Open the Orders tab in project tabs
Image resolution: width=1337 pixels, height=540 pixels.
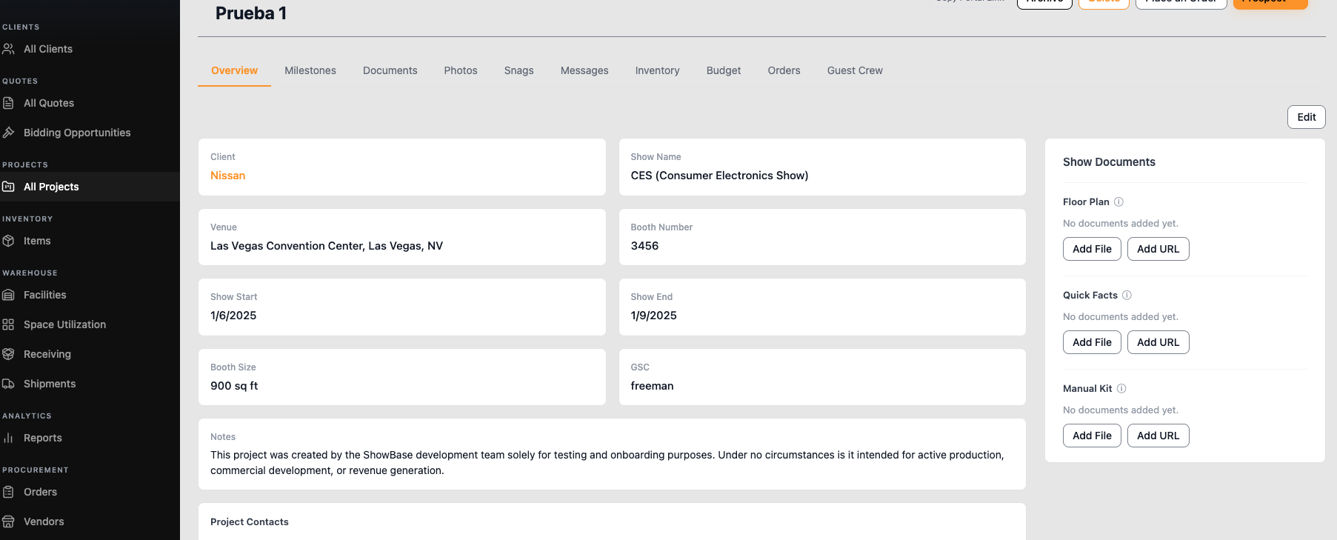point(784,70)
